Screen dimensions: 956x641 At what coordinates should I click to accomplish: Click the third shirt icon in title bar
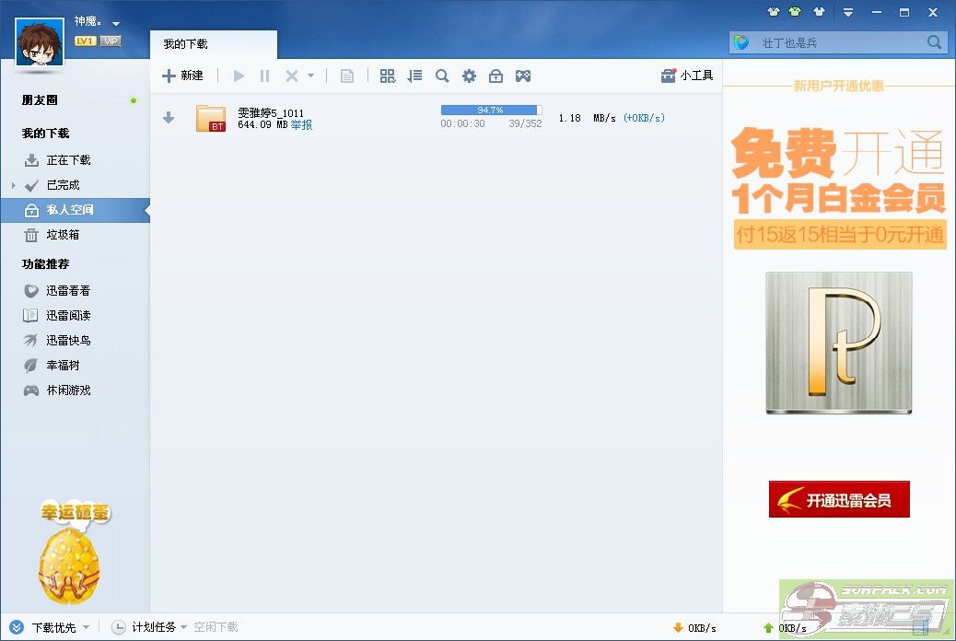(819, 12)
